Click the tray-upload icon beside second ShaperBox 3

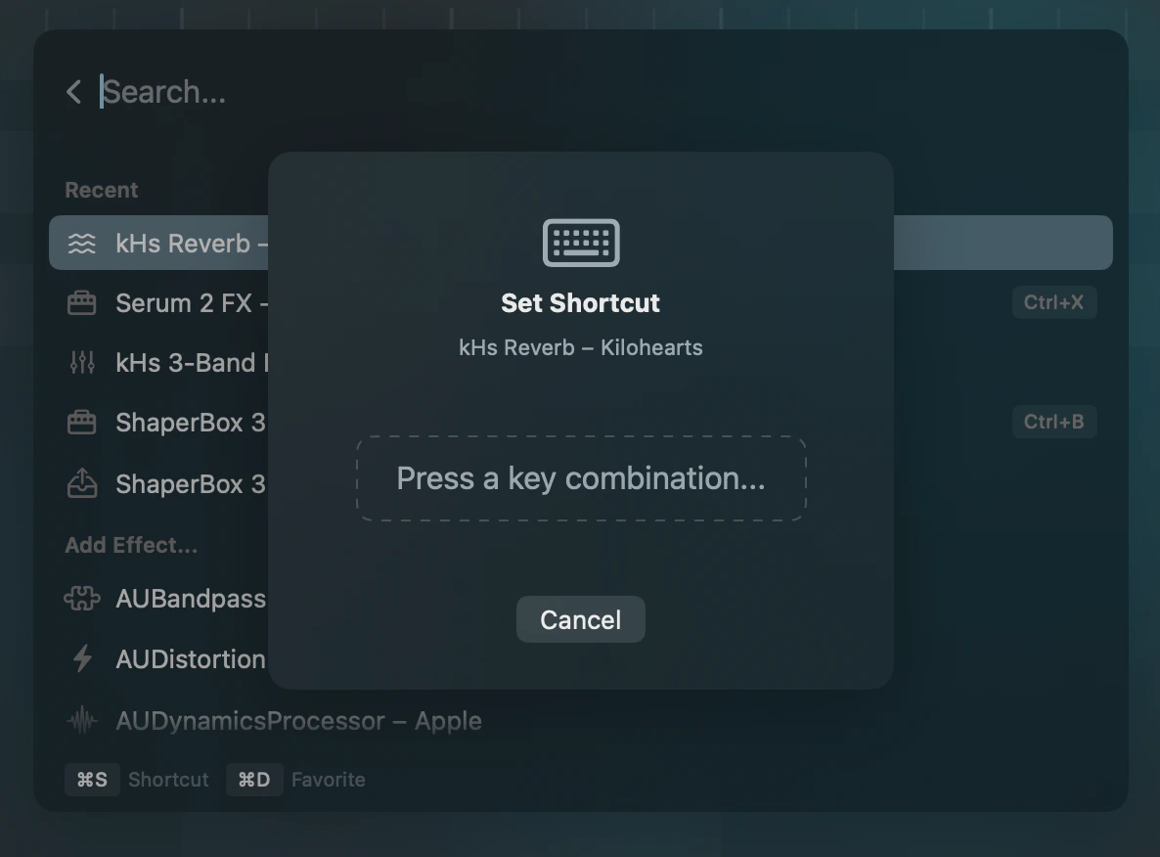[x=82, y=483]
